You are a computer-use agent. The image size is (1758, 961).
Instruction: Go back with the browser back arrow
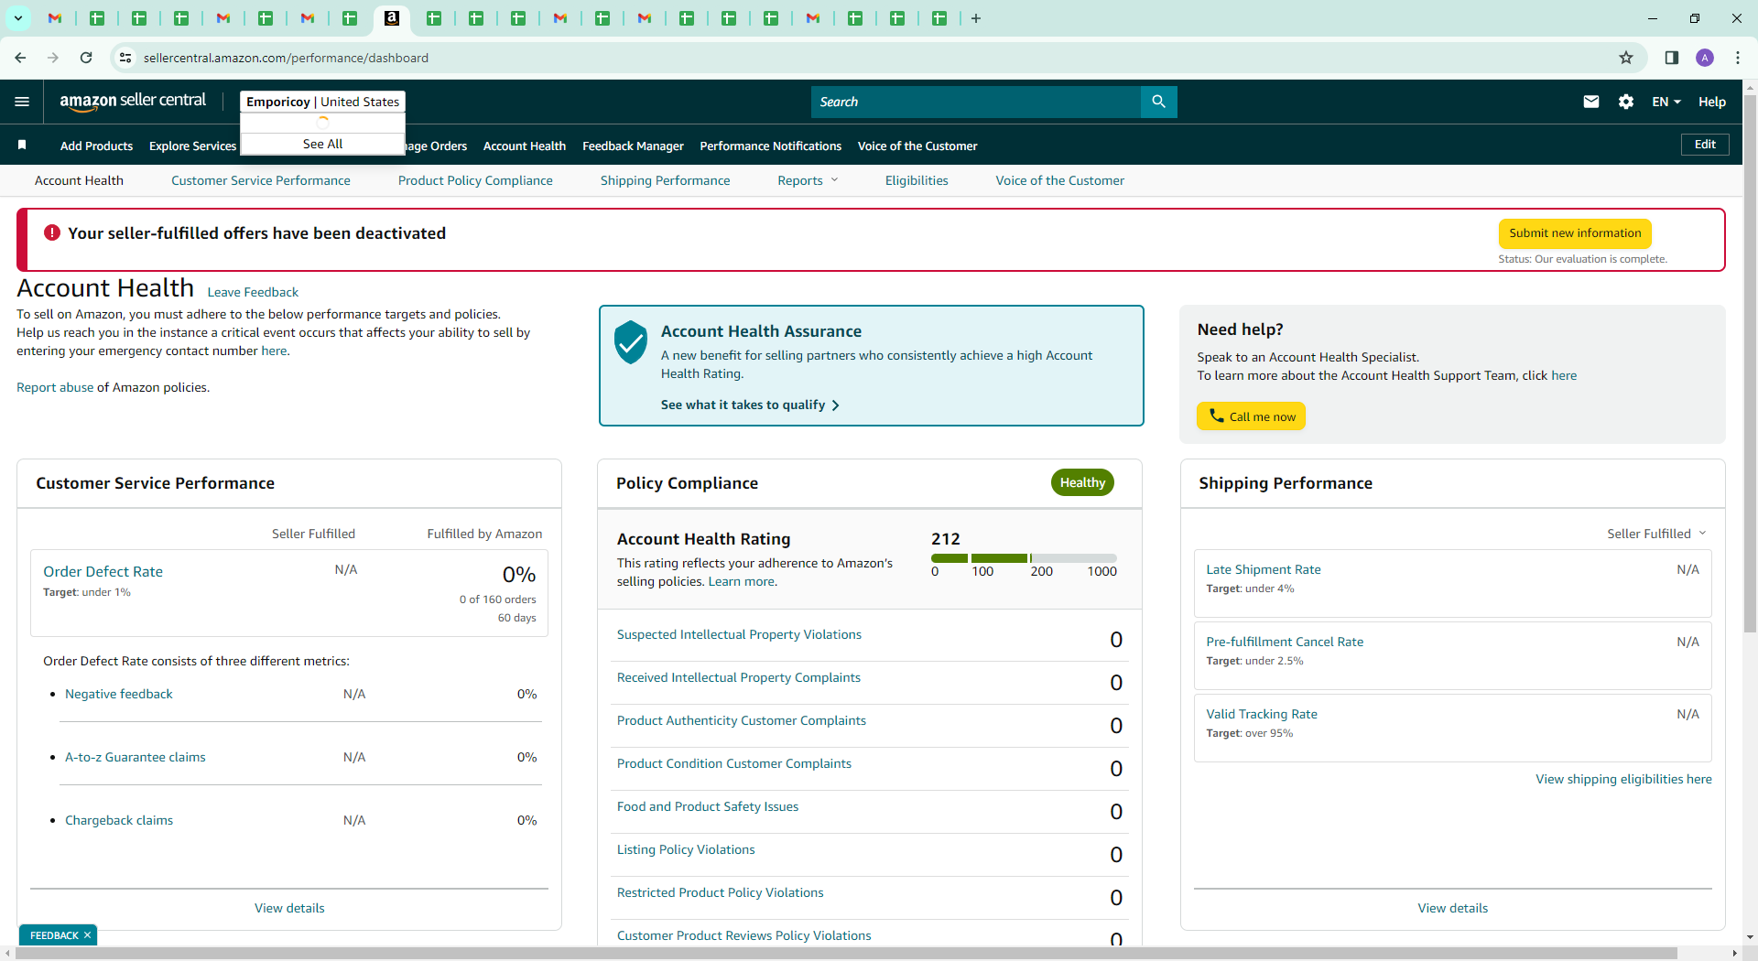click(20, 58)
